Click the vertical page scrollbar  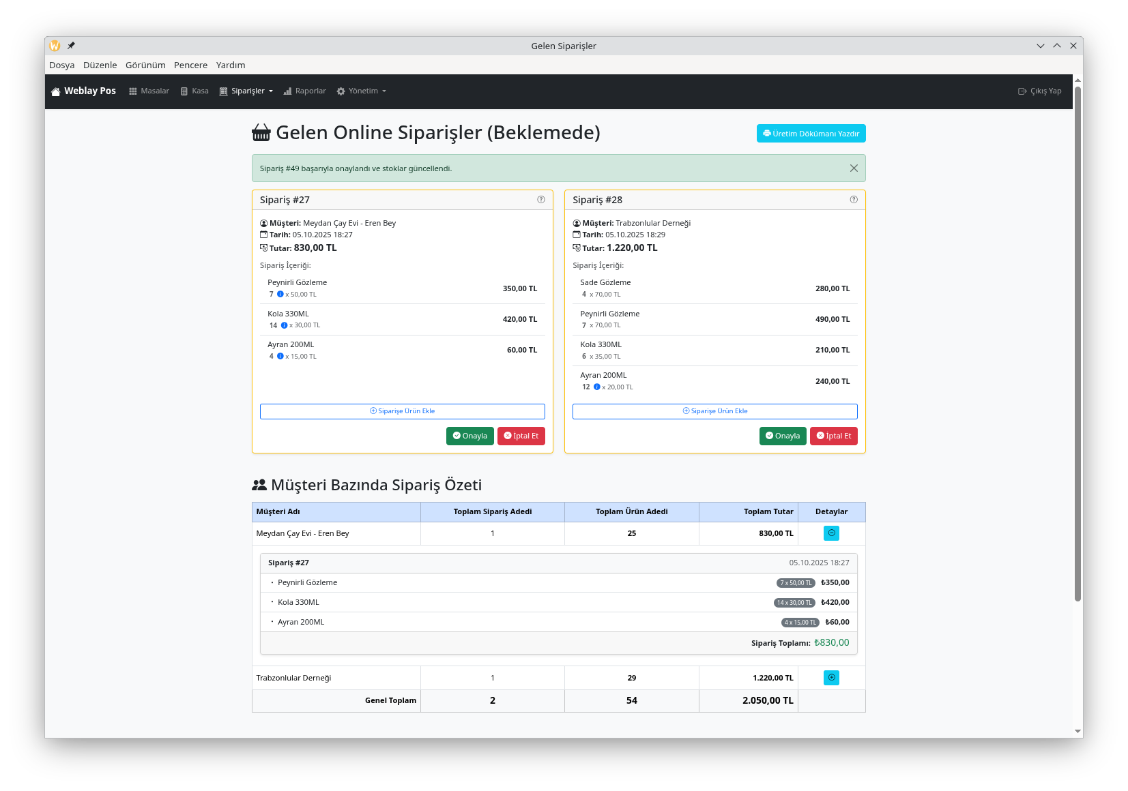1078,341
